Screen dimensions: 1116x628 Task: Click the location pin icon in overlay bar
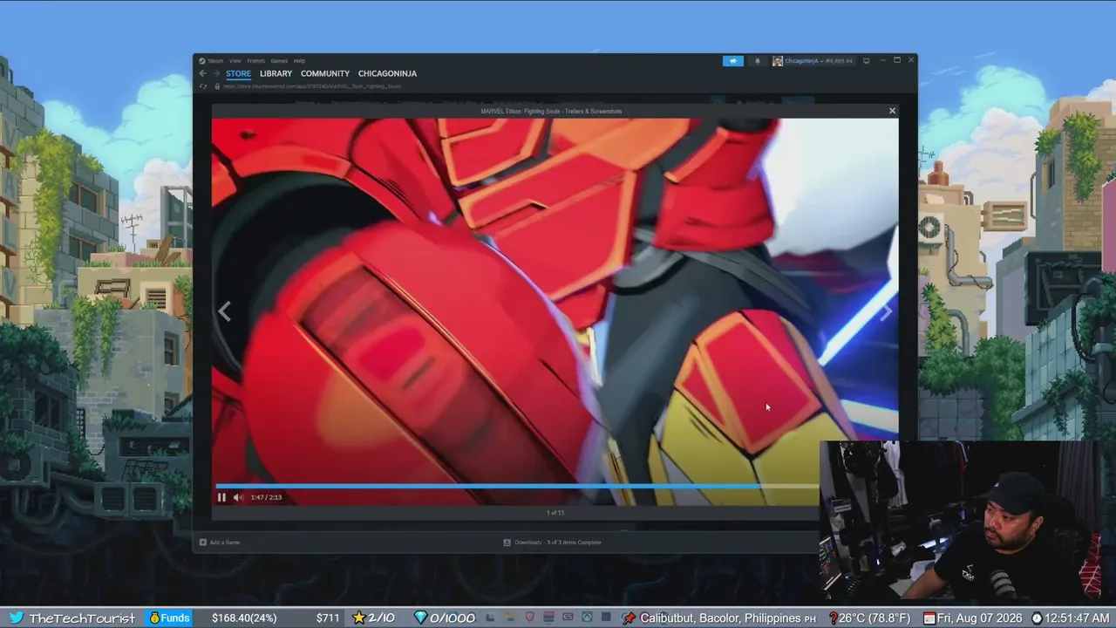629,618
